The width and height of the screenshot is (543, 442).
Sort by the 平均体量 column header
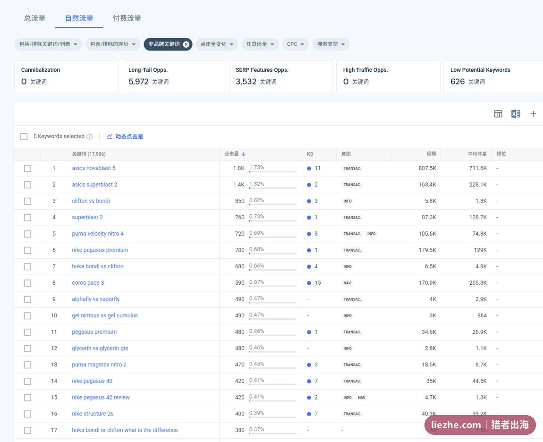477,154
